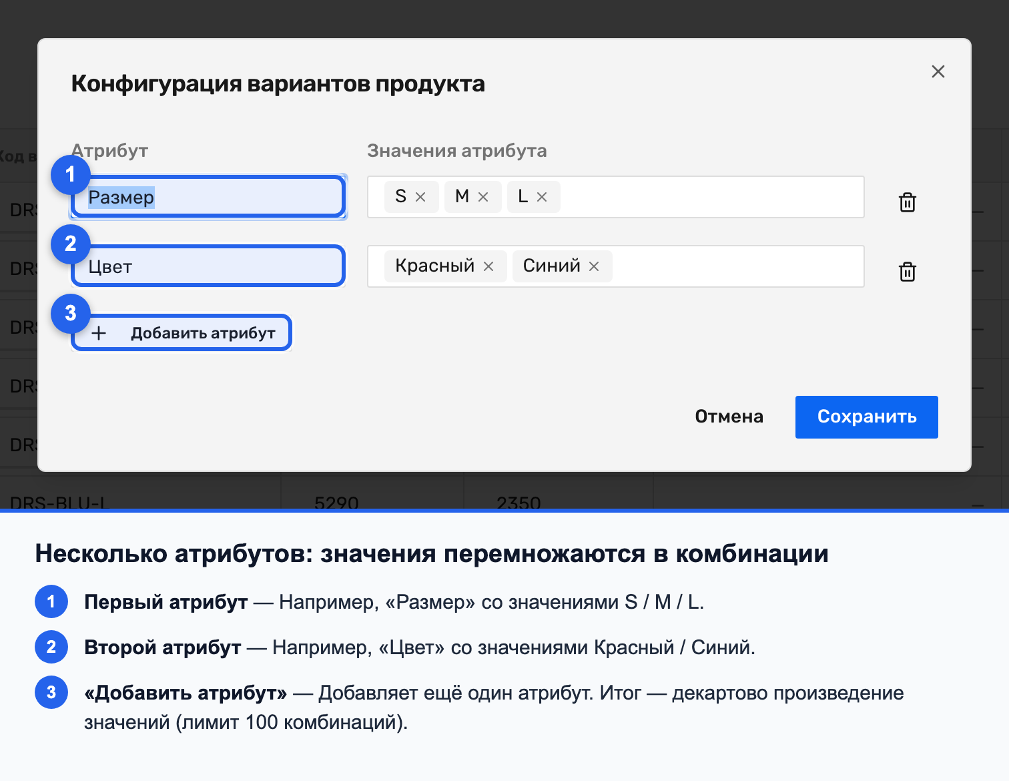Close the product variants configuration dialog
This screenshot has width=1009, height=781.
[x=938, y=71]
